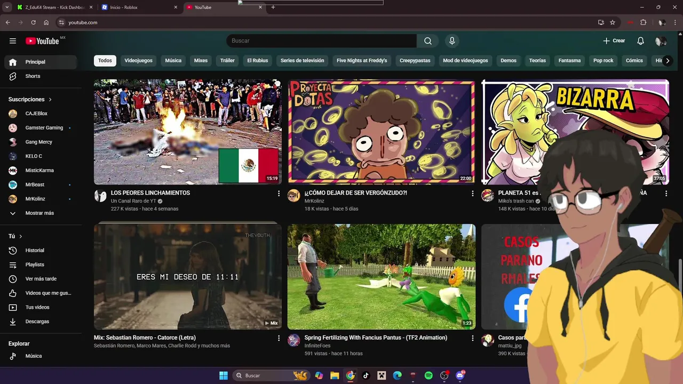Open Discord from taskbar
Viewport: 683px width, 384px height.
(460, 375)
